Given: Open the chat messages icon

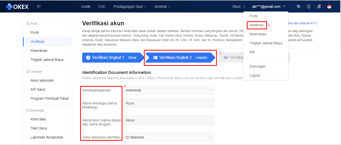Looking at the screenshot, I should pyautogui.click(x=299, y=7).
